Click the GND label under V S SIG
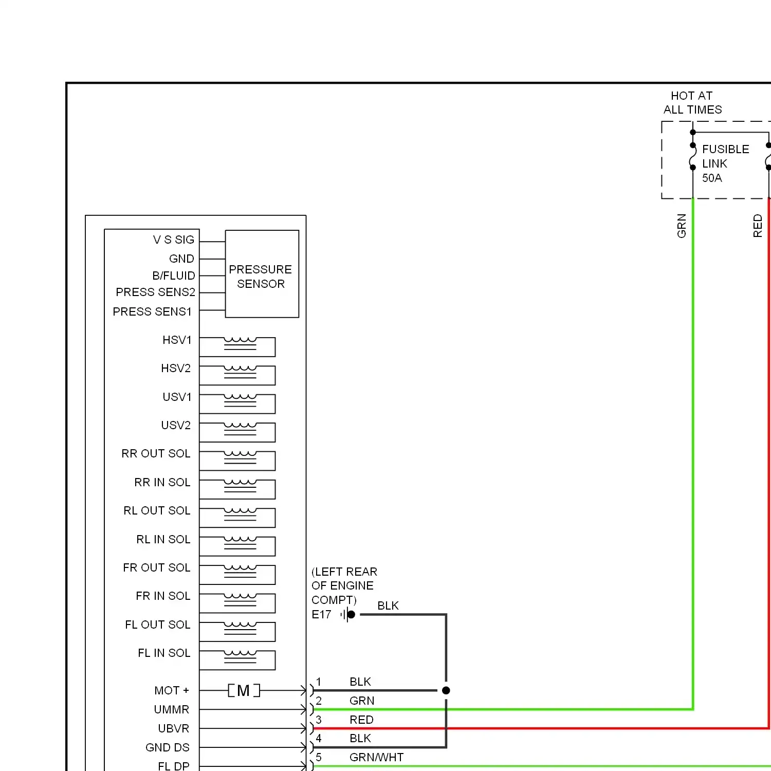The width and height of the screenshot is (771, 771). (x=181, y=259)
